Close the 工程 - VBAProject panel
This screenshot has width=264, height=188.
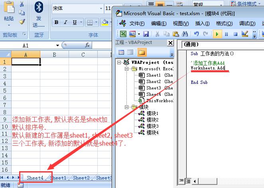click(x=170, y=43)
